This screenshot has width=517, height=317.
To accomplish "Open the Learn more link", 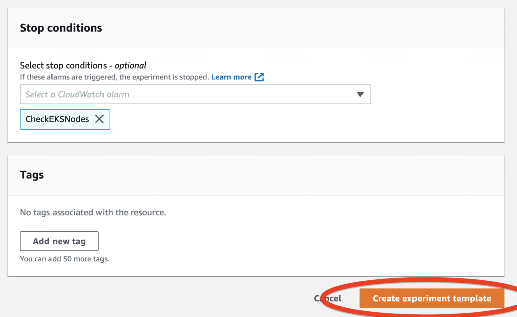I will [x=231, y=77].
